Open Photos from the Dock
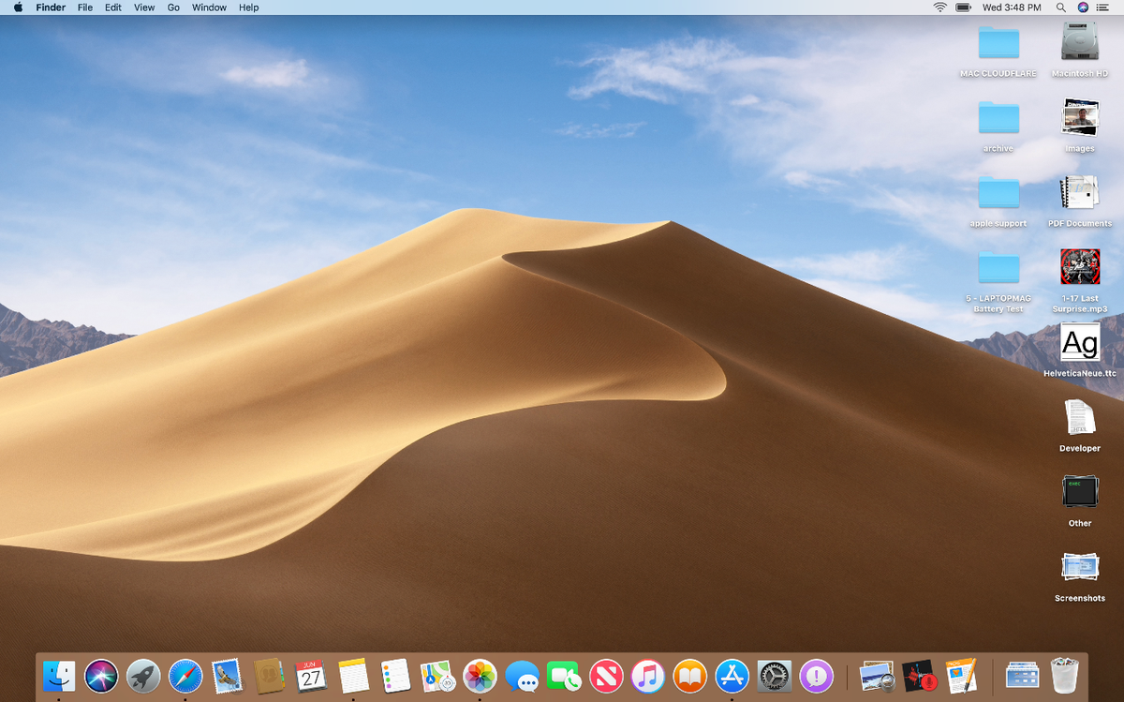The height and width of the screenshot is (702, 1124). (480, 675)
